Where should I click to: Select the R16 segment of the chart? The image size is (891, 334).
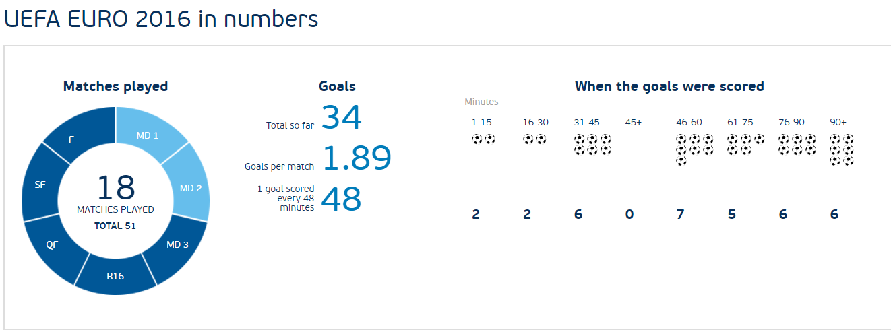point(116,274)
